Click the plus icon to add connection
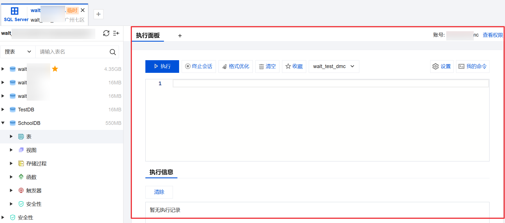Screen dimensions: 505x223 (98, 14)
